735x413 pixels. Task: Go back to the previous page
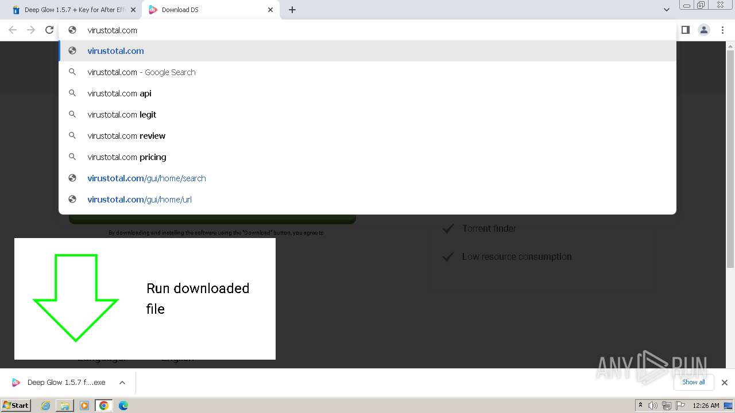tap(13, 30)
